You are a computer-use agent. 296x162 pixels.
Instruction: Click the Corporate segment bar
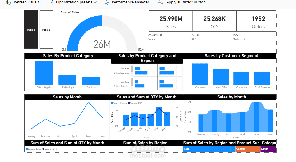coord(200,74)
